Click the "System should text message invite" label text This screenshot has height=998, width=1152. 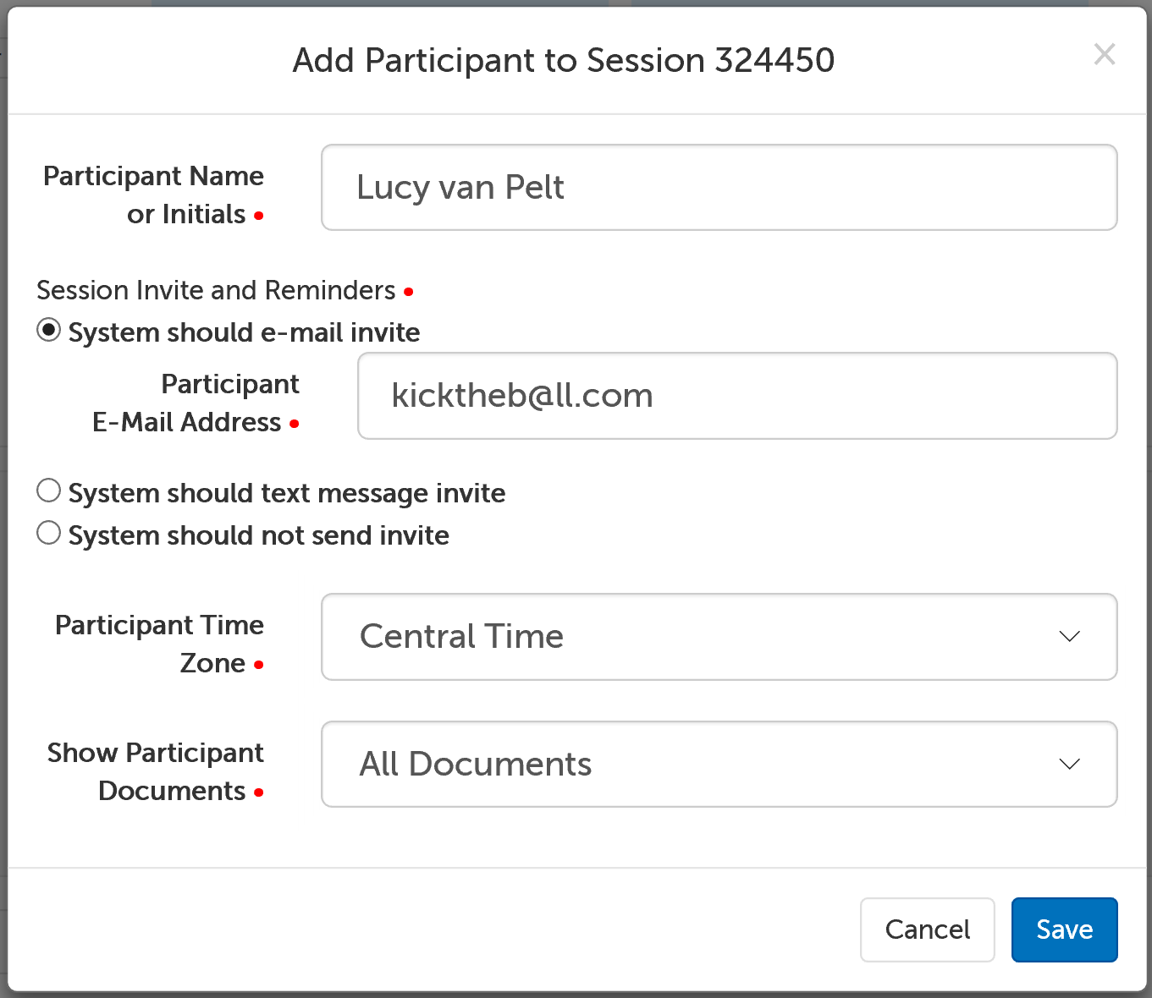click(287, 493)
